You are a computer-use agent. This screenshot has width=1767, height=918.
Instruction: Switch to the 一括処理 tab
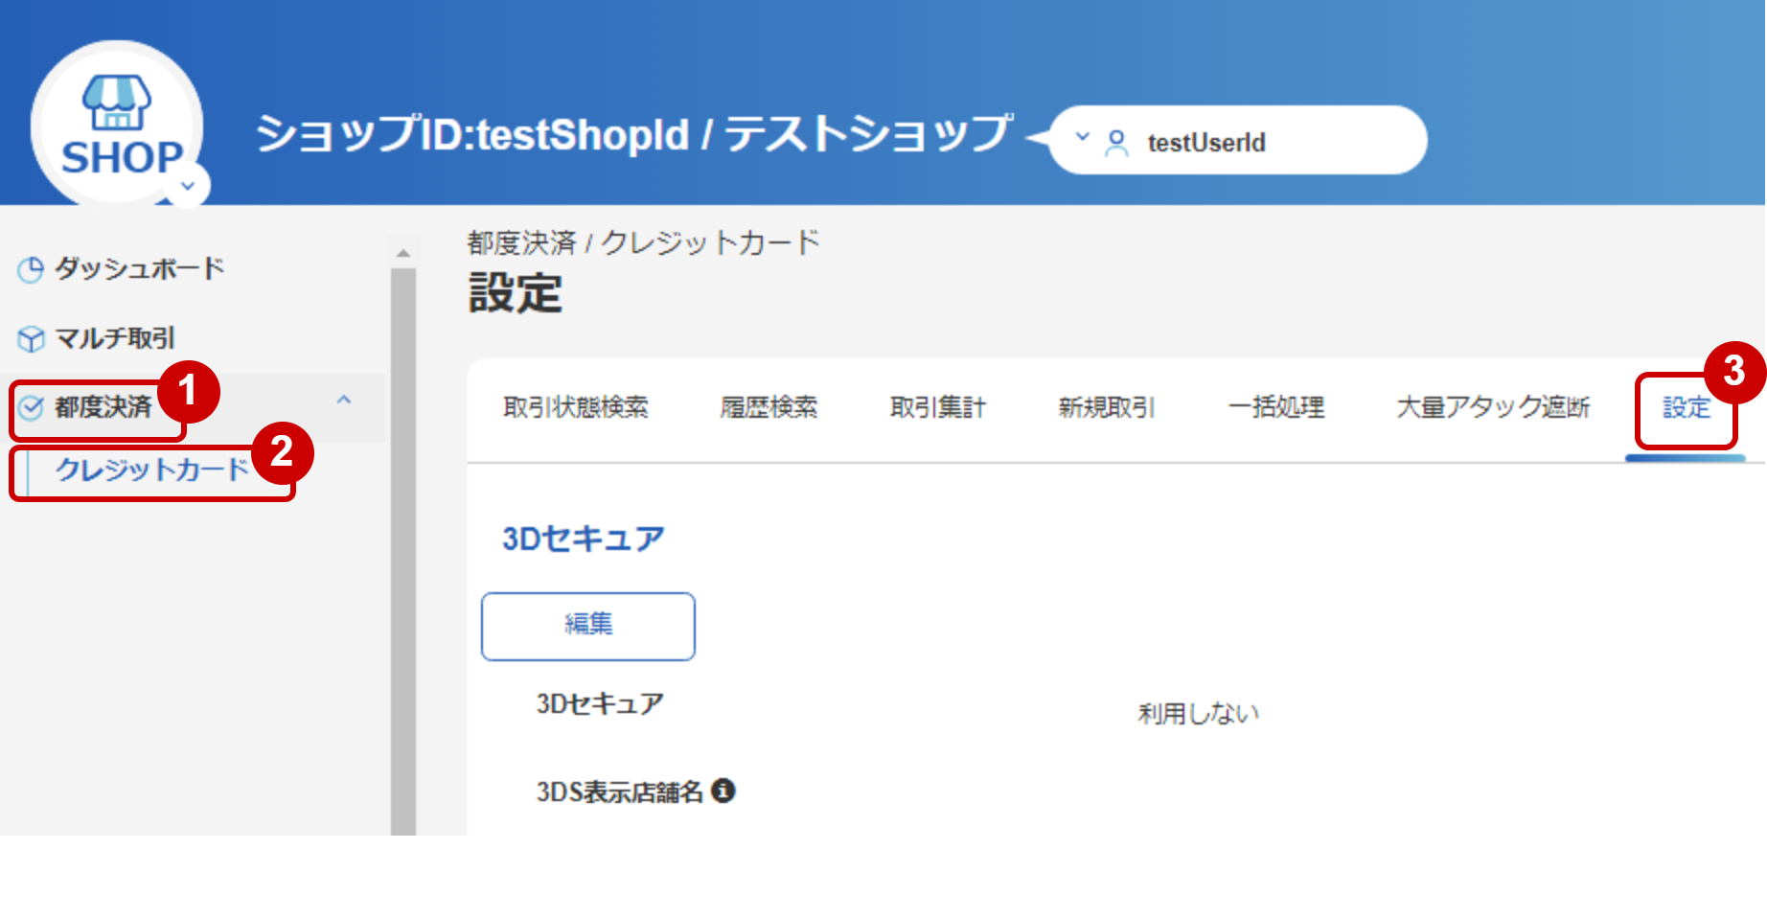(x=1276, y=407)
